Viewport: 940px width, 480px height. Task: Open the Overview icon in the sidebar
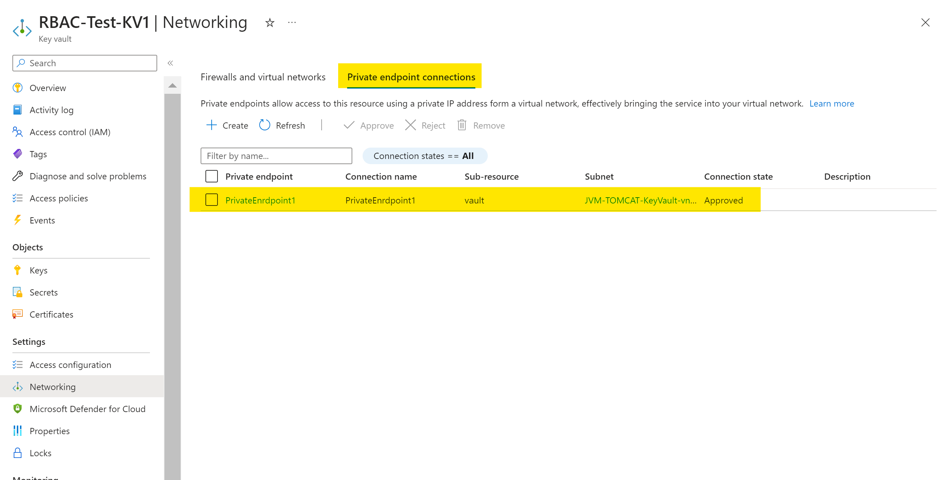point(18,88)
